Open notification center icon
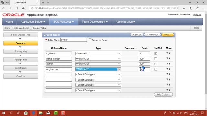 (x=202, y=113)
